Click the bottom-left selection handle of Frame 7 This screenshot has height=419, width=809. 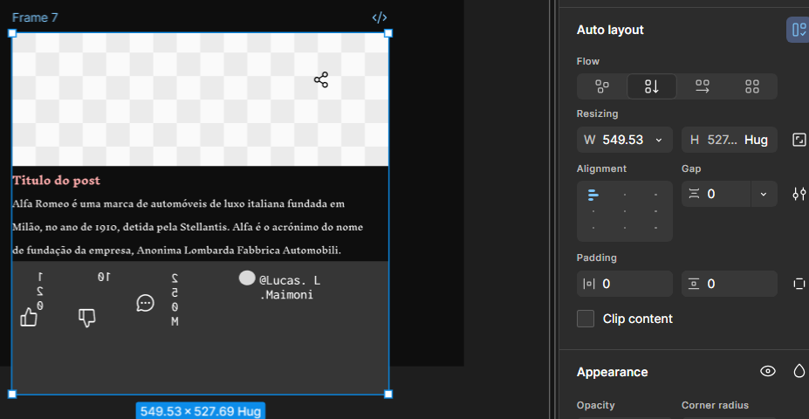(x=12, y=395)
